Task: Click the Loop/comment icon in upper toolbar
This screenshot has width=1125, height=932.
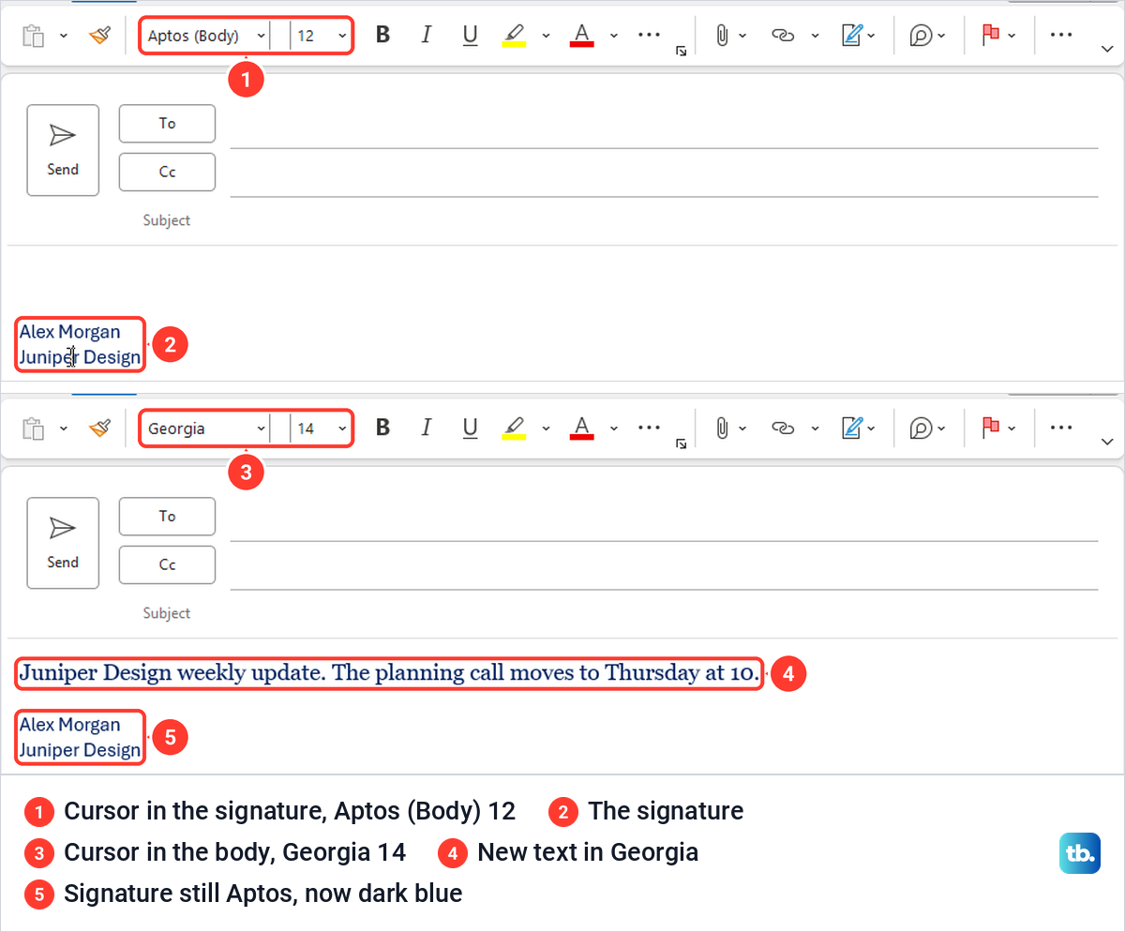Action: (x=922, y=36)
